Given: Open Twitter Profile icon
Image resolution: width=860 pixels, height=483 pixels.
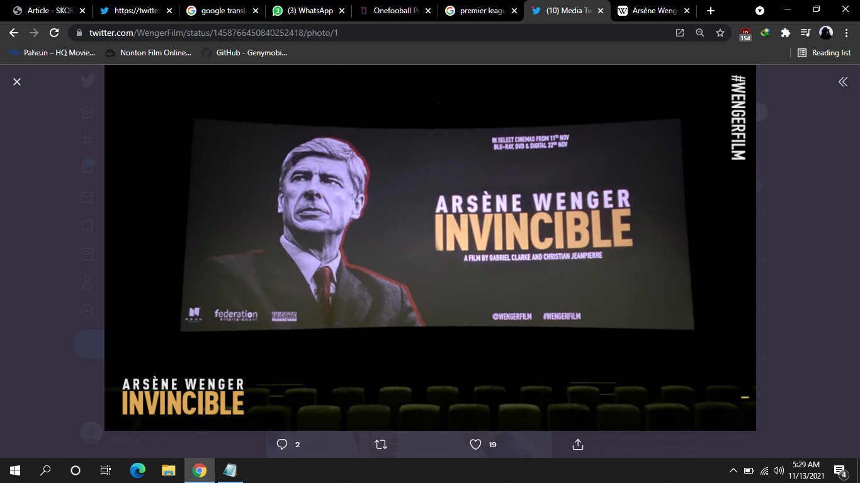Looking at the screenshot, I should (87, 282).
